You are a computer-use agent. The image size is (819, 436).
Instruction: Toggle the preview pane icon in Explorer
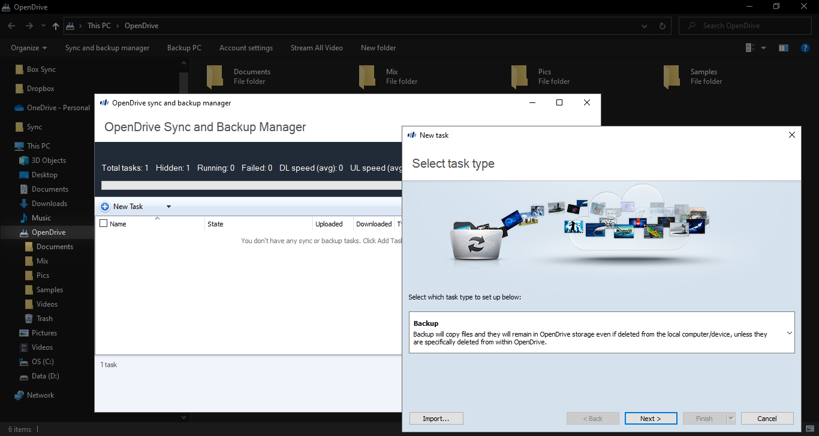pos(783,48)
